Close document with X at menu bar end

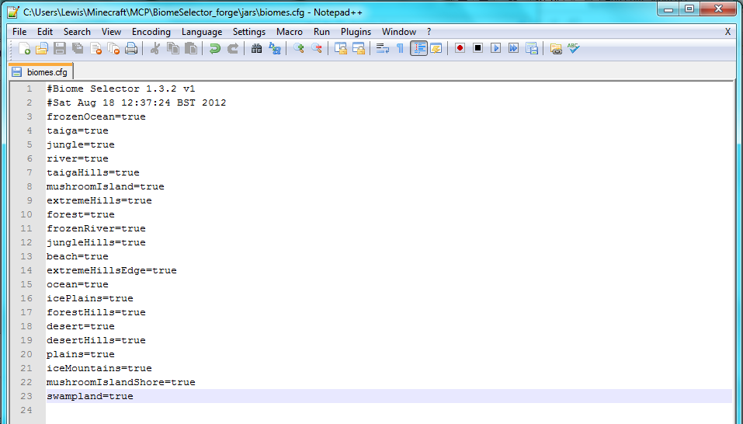[x=727, y=32]
